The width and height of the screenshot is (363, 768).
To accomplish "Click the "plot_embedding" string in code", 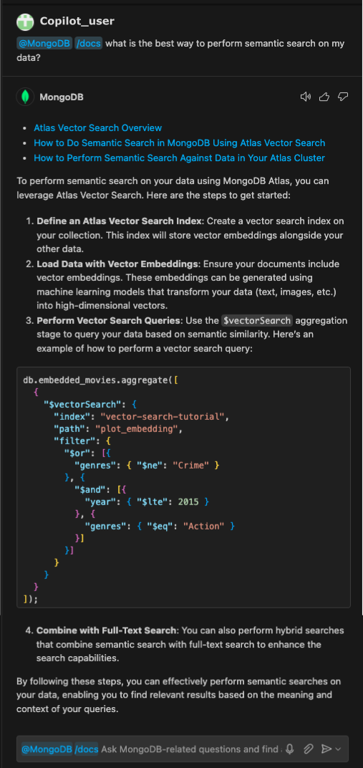I will coord(138,429).
